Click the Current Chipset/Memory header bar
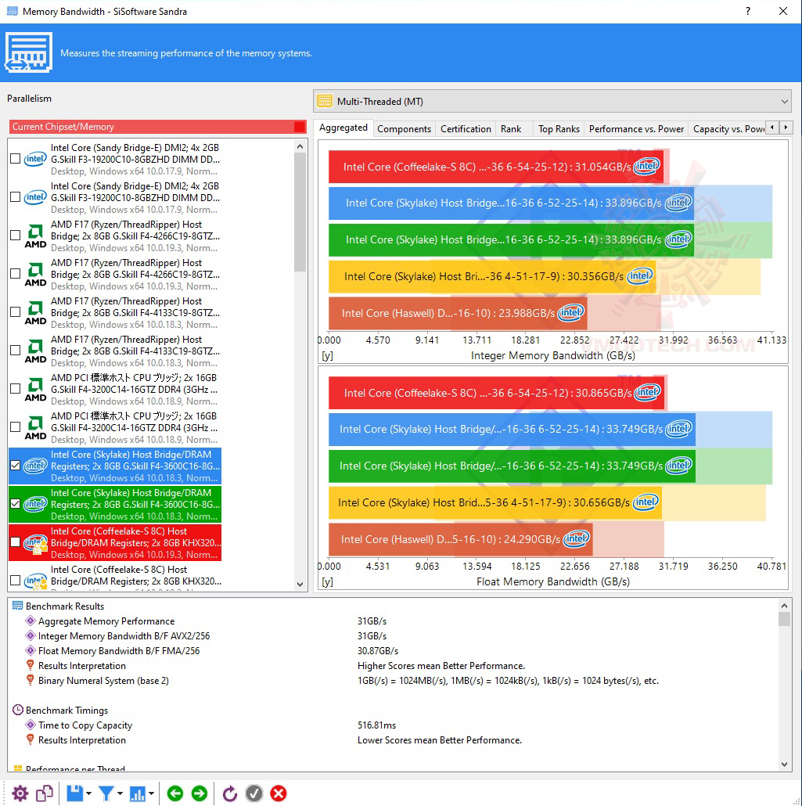Screen dimensions: 802x806 tap(157, 127)
